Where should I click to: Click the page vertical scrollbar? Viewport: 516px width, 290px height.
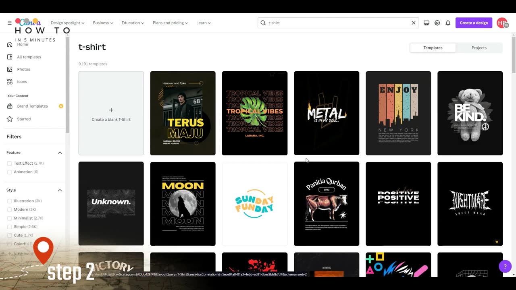tap(514, 55)
